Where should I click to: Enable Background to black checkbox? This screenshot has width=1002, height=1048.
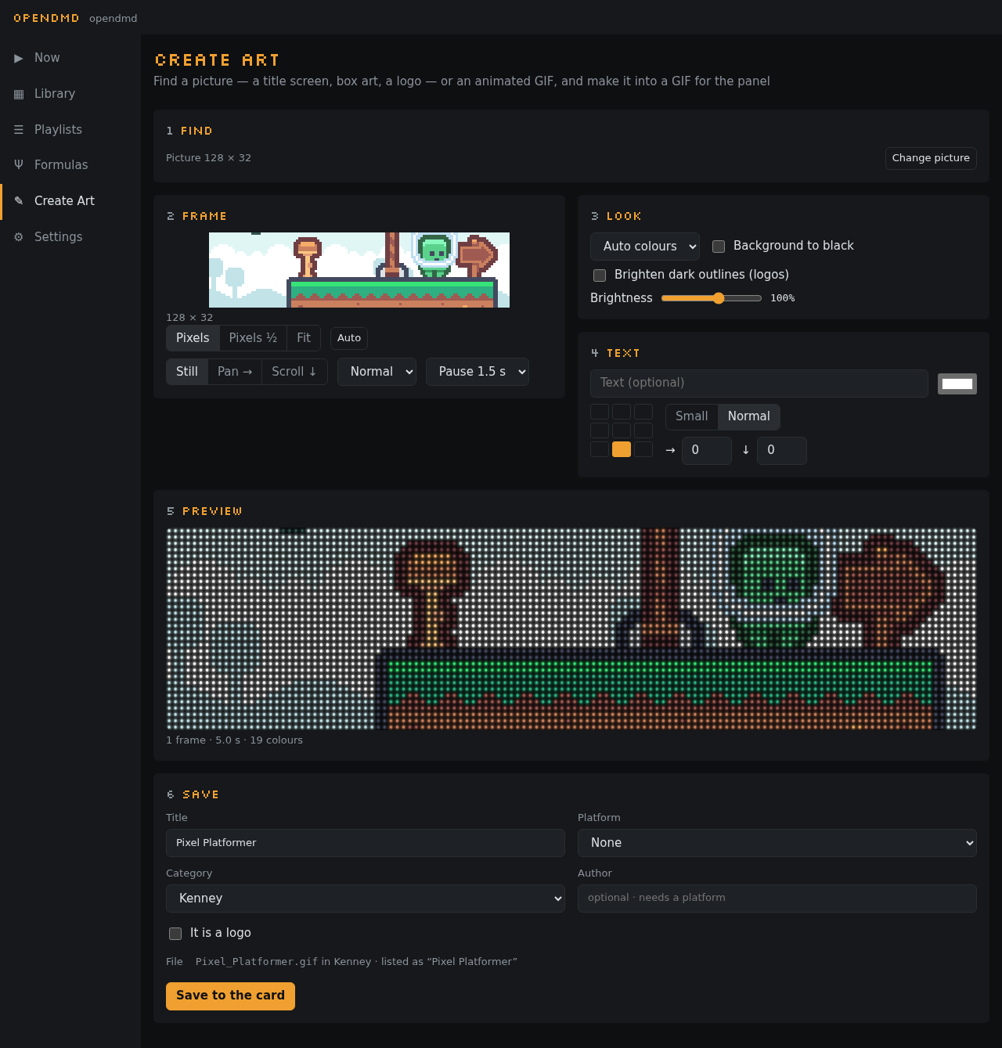tap(719, 247)
